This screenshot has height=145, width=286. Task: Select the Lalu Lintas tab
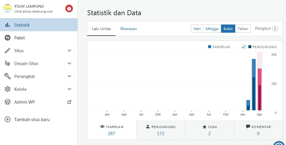click(101, 29)
